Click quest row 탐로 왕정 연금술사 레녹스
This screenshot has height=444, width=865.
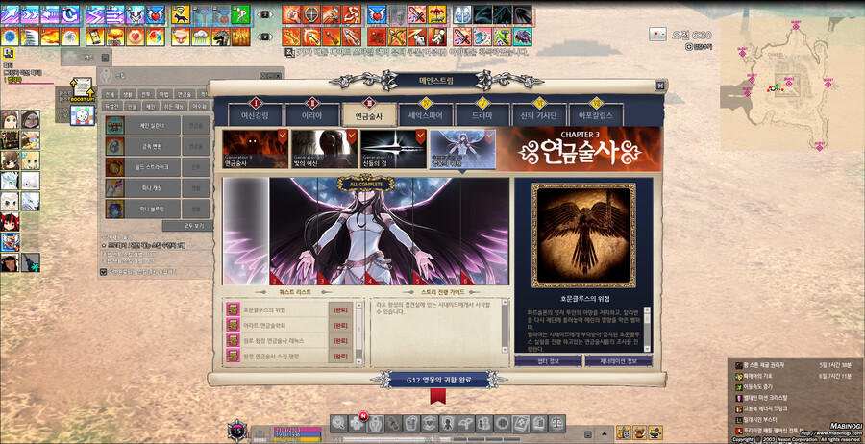click(x=289, y=341)
